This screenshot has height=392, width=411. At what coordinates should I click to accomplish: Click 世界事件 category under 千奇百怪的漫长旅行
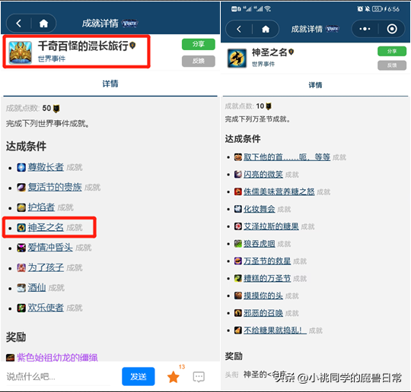(x=52, y=58)
